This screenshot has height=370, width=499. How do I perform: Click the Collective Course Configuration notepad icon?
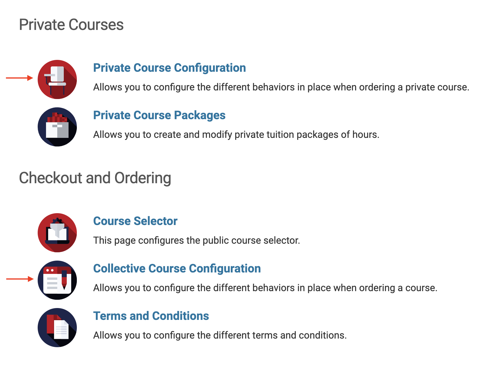pos(57,280)
